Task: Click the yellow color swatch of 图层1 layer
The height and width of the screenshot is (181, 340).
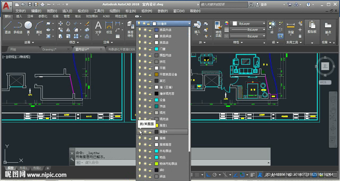Action: (x=156, y=125)
